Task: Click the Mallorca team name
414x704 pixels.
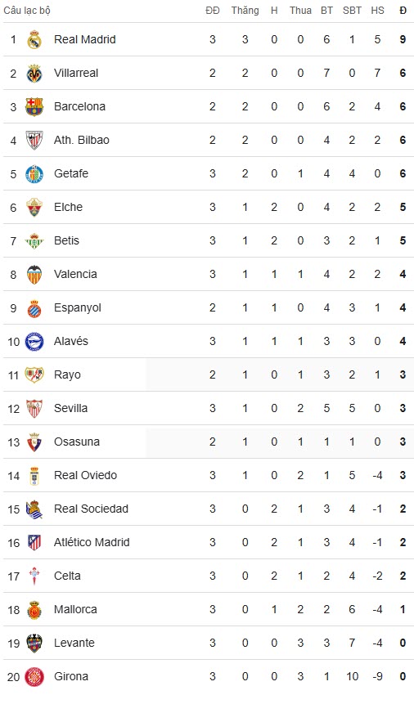Action: pos(75,609)
